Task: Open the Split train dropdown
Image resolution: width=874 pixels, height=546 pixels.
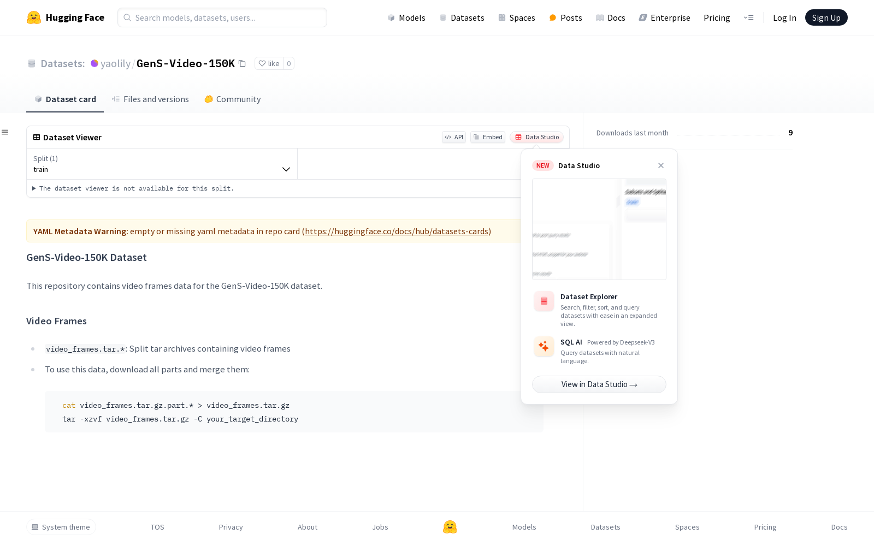Action: coord(162,164)
